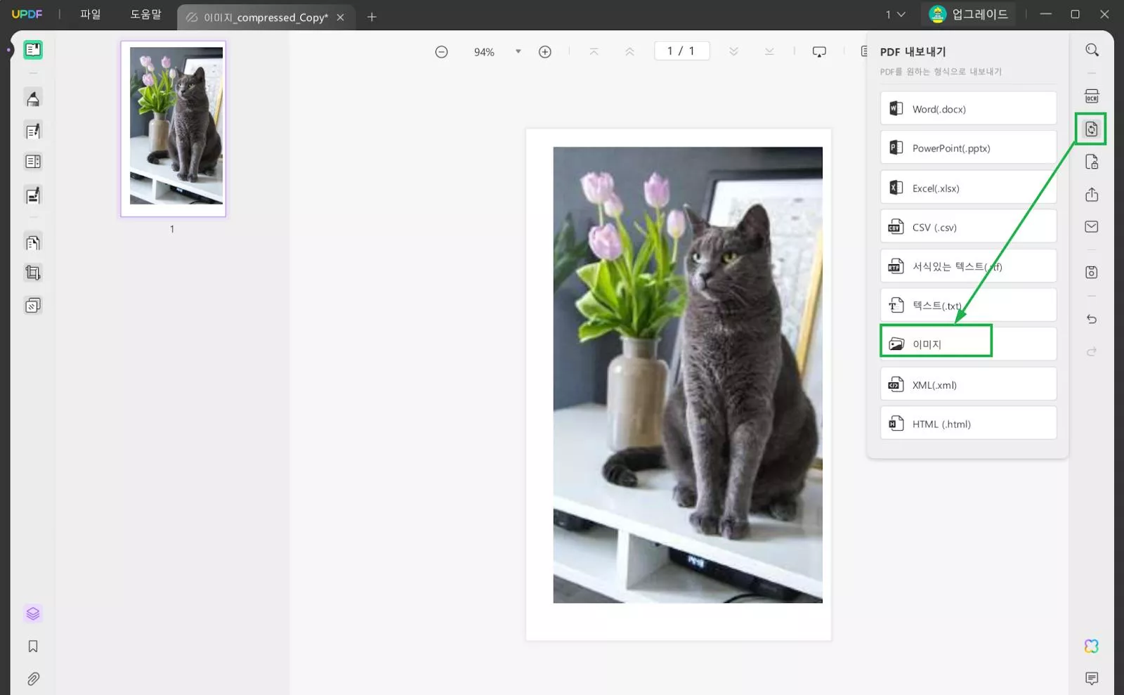The image size is (1124, 695).
Task: Open the tab count dropdown in title bar
Action: click(x=895, y=15)
